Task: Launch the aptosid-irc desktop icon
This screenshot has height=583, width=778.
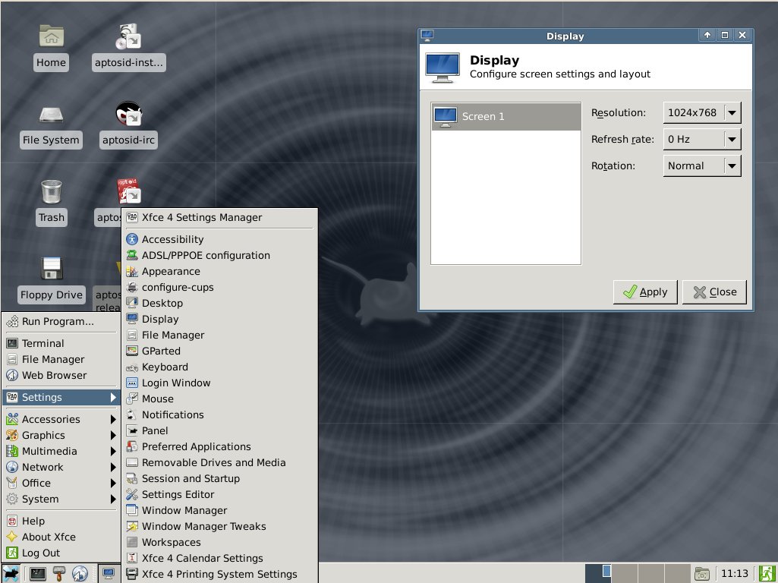Action: click(128, 125)
